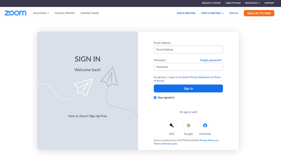Click the SSO label text
The image size is (281, 160).
[x=172, y=134]
